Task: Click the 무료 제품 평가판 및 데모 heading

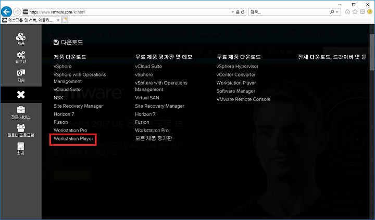Action: 164,57
